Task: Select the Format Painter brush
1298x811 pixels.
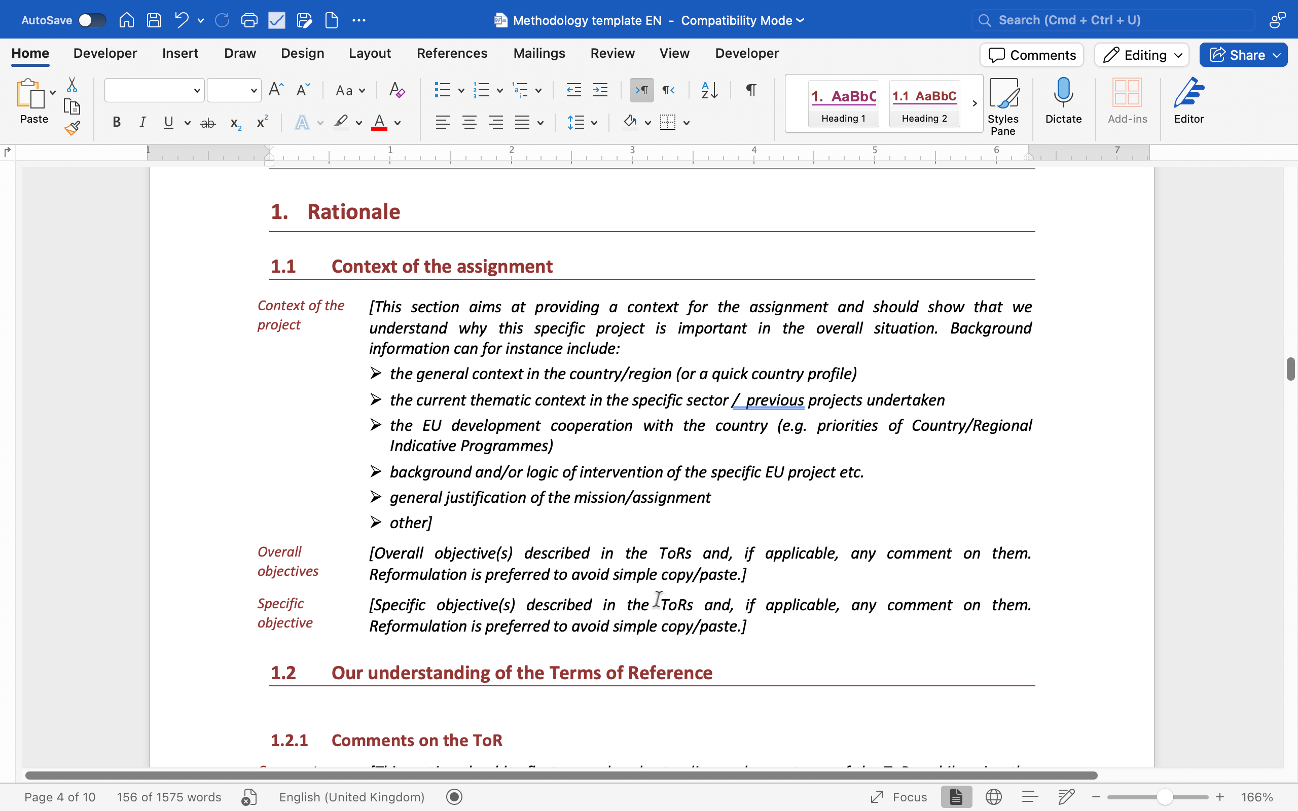Action: coord(72,128)
